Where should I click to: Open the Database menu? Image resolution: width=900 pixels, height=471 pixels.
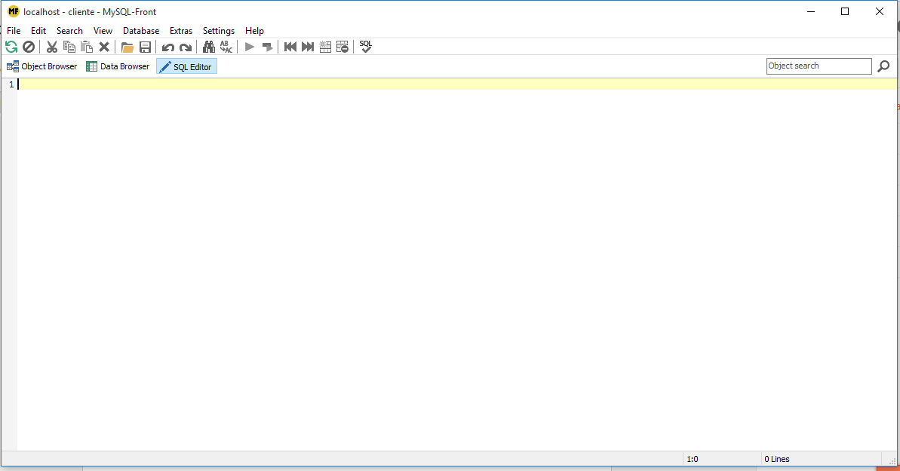coord(141,31)
